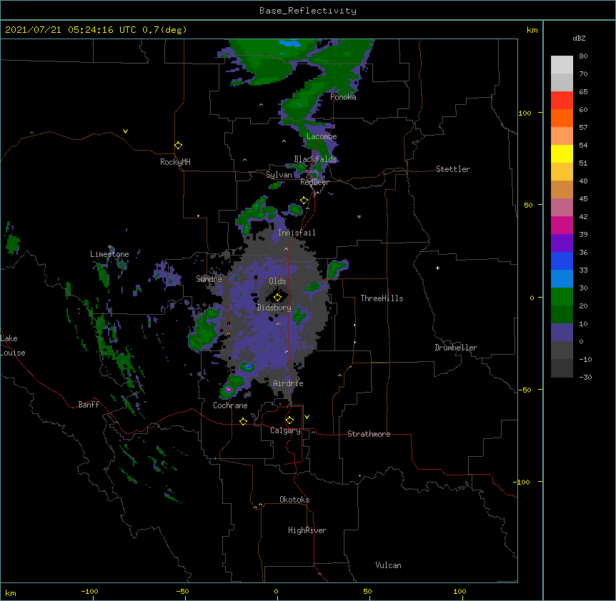Click the yellow diamond marker above RockyMH
Viewport: 616px width, 601px height.
pyautogui.click(x=179, y=146)
